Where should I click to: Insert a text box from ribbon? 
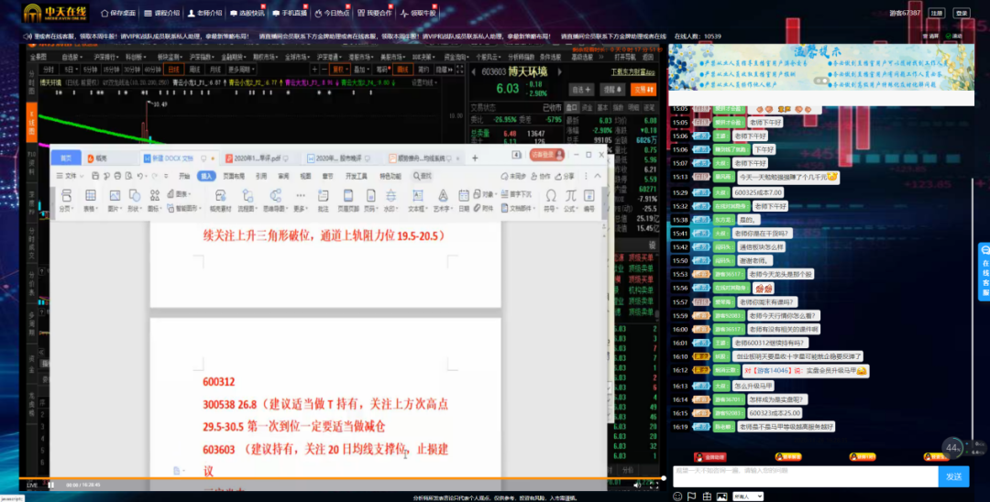point(416,198)
